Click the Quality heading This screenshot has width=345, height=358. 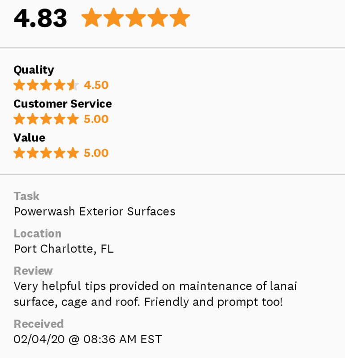(x=34, y=70)
